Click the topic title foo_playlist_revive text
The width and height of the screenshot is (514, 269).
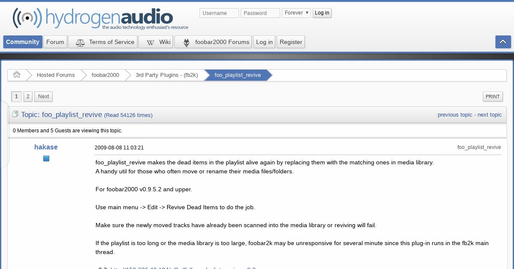tap(72, 114)
